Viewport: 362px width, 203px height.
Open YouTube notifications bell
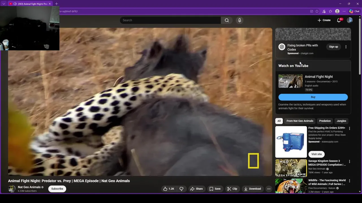point(339,20)
